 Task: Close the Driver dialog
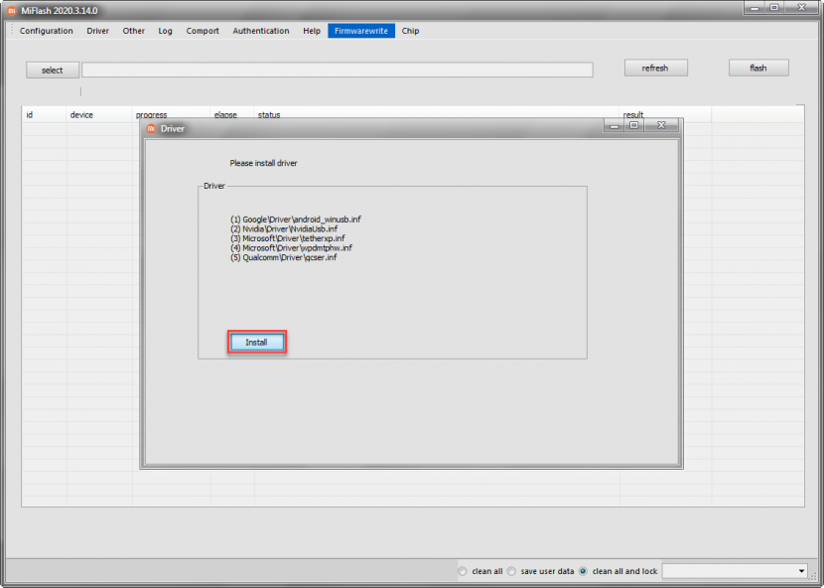661,126
